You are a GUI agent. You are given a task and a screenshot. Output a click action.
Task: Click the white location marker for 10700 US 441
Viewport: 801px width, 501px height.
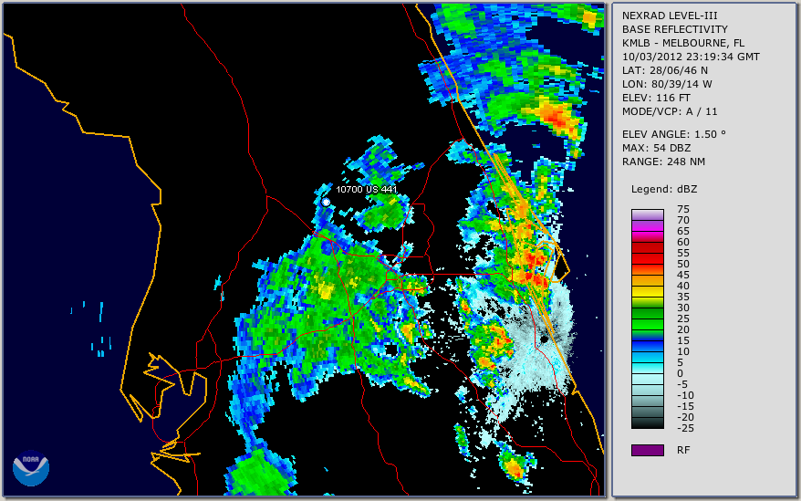click(326, 203)
